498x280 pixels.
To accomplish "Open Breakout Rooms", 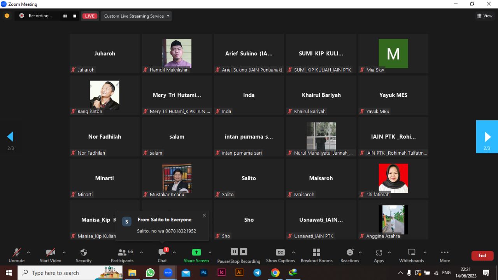I will (x=316, y=255).
